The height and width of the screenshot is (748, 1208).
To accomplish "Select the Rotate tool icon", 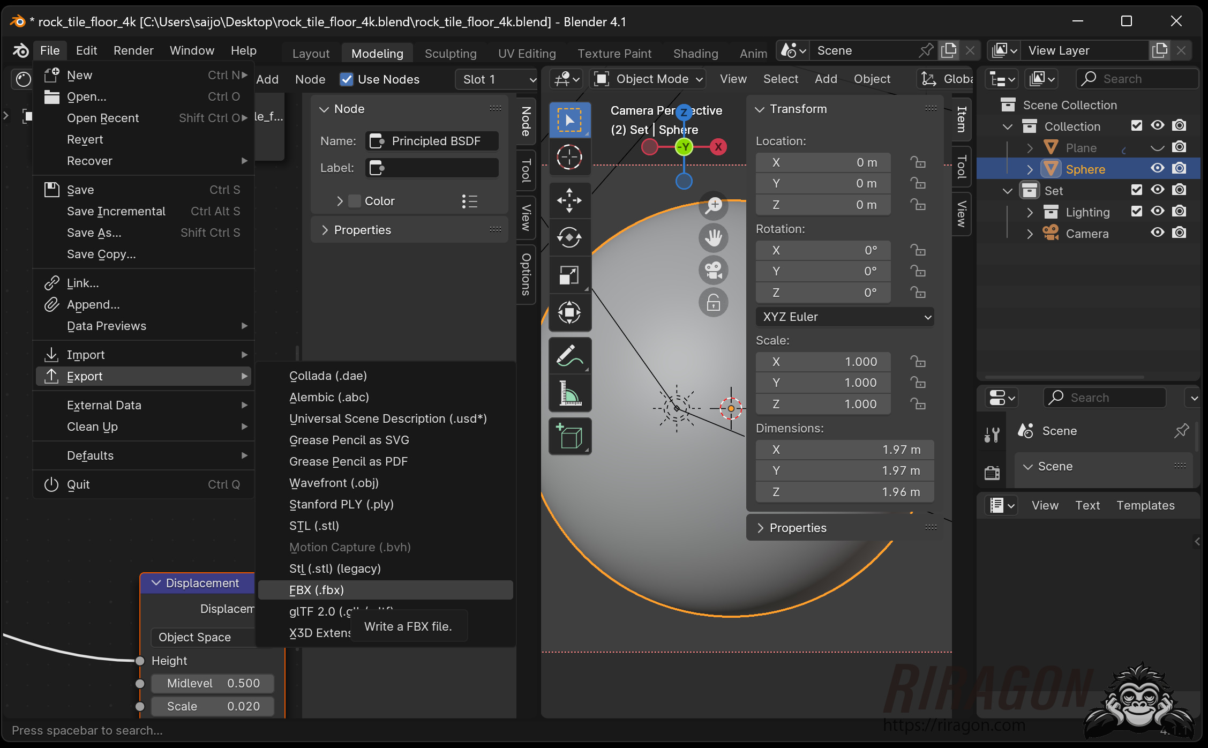I will pyautogui.click(x=569, y=238).
